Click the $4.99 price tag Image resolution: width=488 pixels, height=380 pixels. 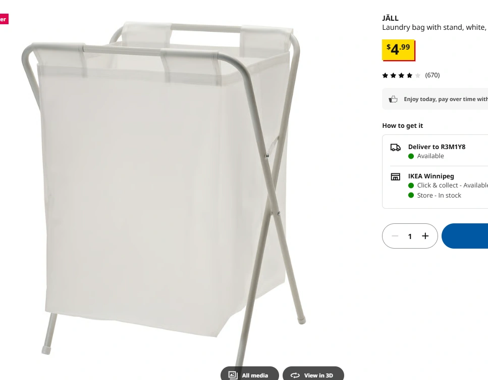pyautogui.click(x=398, y=50)
